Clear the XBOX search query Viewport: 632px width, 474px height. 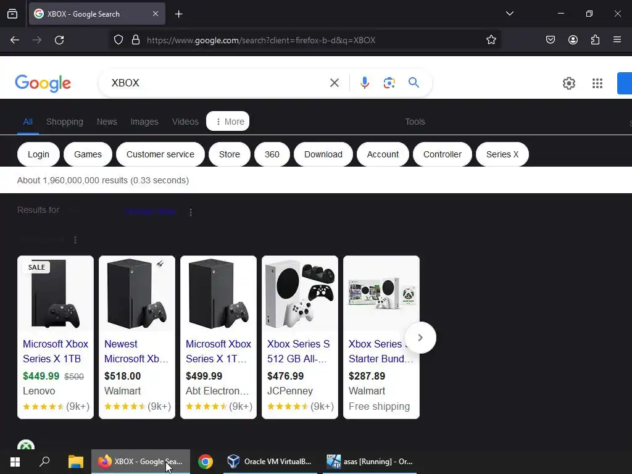334,83
